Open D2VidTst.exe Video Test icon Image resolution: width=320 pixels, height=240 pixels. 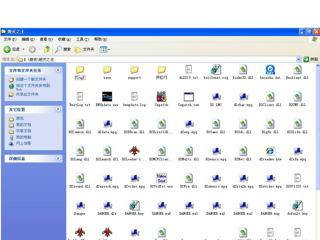(161, 178)
